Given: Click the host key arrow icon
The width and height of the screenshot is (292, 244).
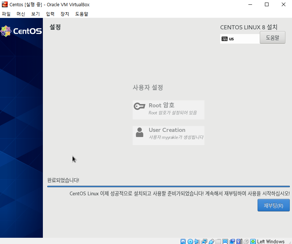Looking at the screenshot, I should click(x=253, y=241).
